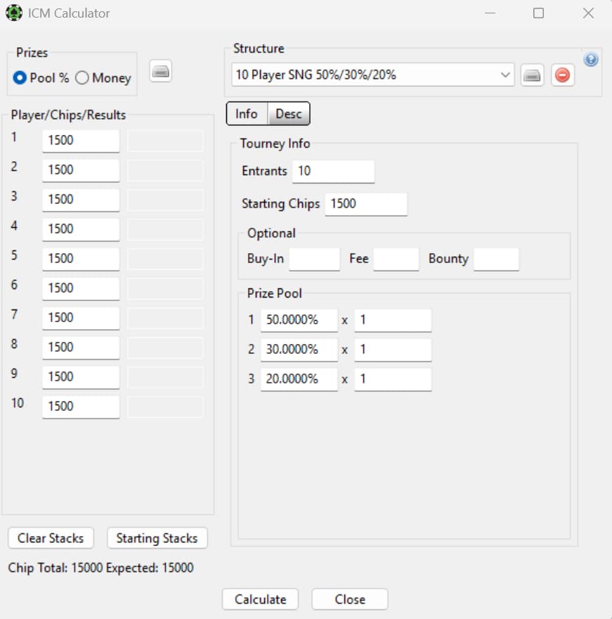
Task: Open the blue help icon
Action: coord(591,60)
